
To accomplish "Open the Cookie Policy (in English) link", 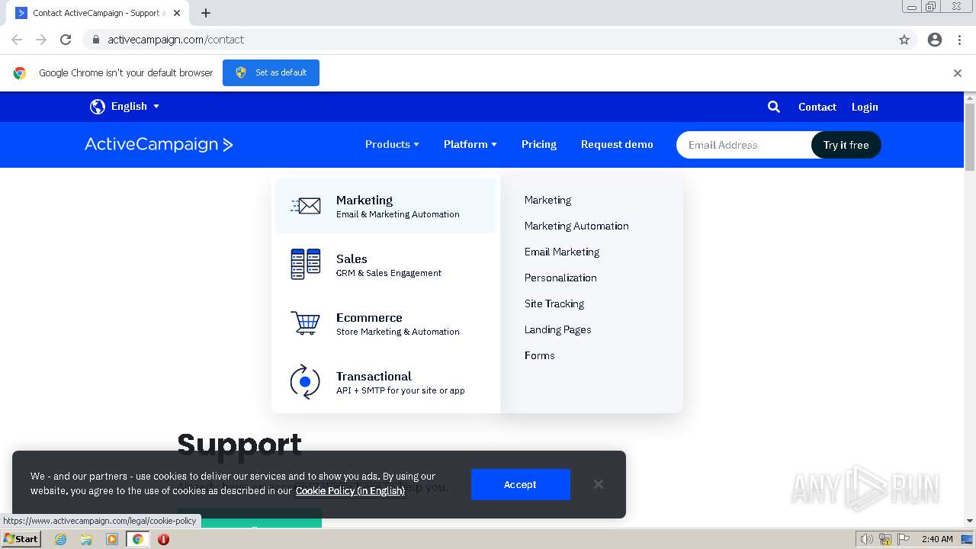I will [350, 490].
